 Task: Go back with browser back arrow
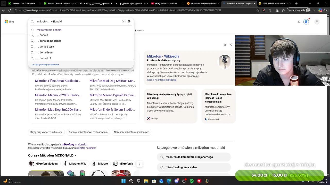pos(3,10)
